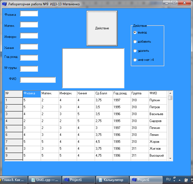Select the Ср.Балл column header cell

click(104, 94)
